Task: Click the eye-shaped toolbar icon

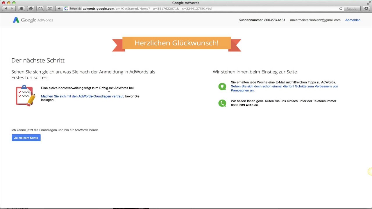Action: (x=21, y=8)
